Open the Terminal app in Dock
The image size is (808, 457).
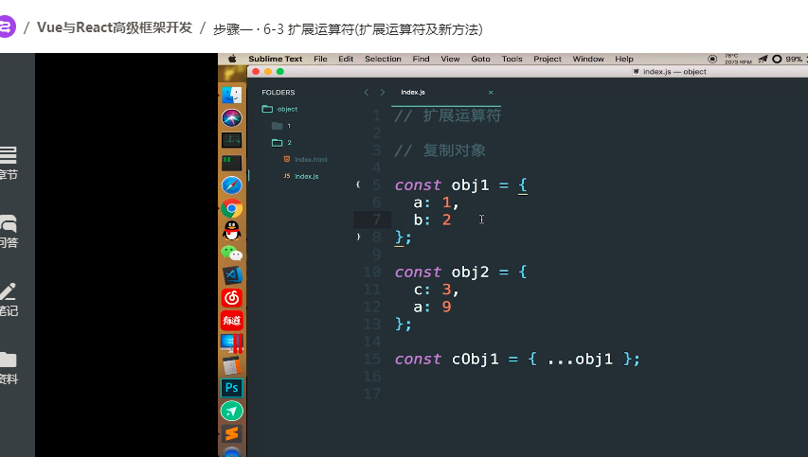pos(232,163)
